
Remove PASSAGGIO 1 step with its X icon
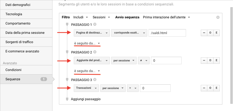coord(95,25)
